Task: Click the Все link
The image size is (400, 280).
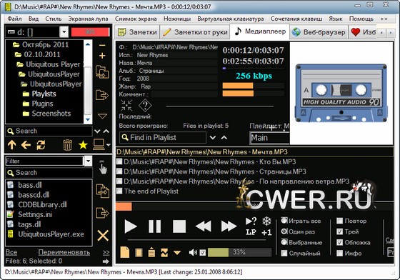Action: coord(11,252)
